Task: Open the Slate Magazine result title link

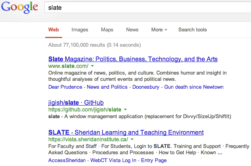Action: coord(133,59)
